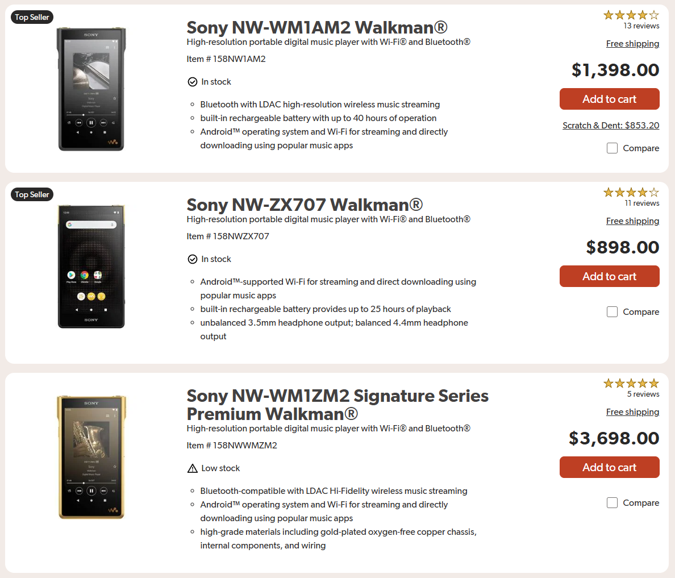Click the star rating for NW-WM1AM2
This screenshot has width=675, height=578.
click(631, 15)
